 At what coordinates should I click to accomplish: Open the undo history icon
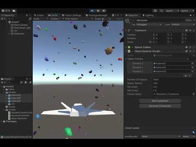click(x=155, y=11)
